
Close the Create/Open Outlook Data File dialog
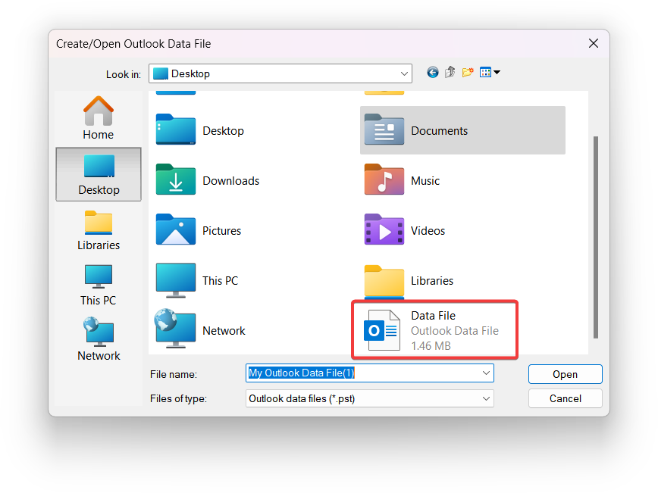point(593,43)
